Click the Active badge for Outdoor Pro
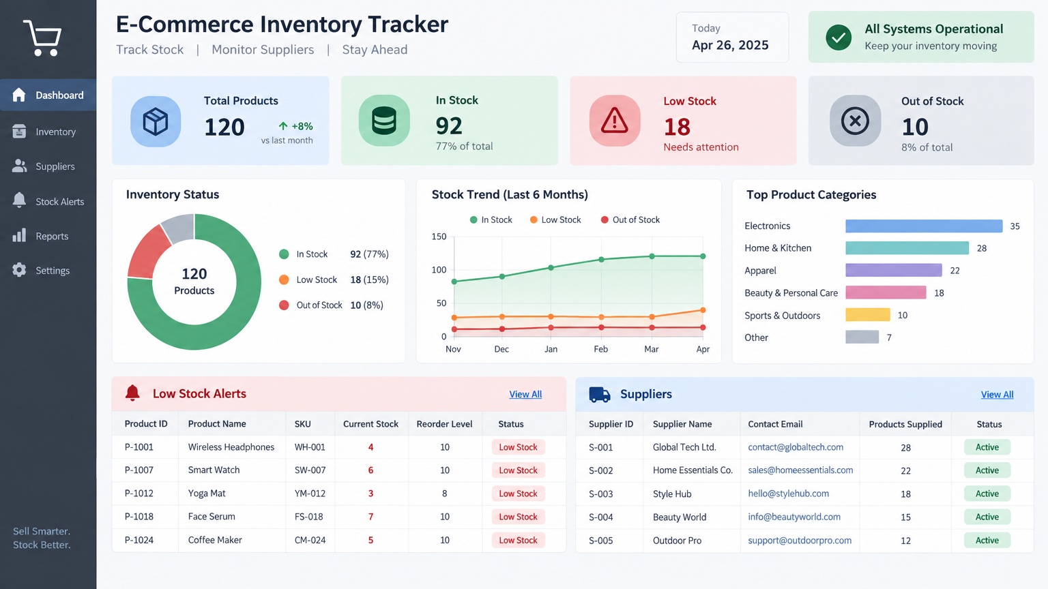Viewport: 1048px width, 589px height. coord(987,540)
